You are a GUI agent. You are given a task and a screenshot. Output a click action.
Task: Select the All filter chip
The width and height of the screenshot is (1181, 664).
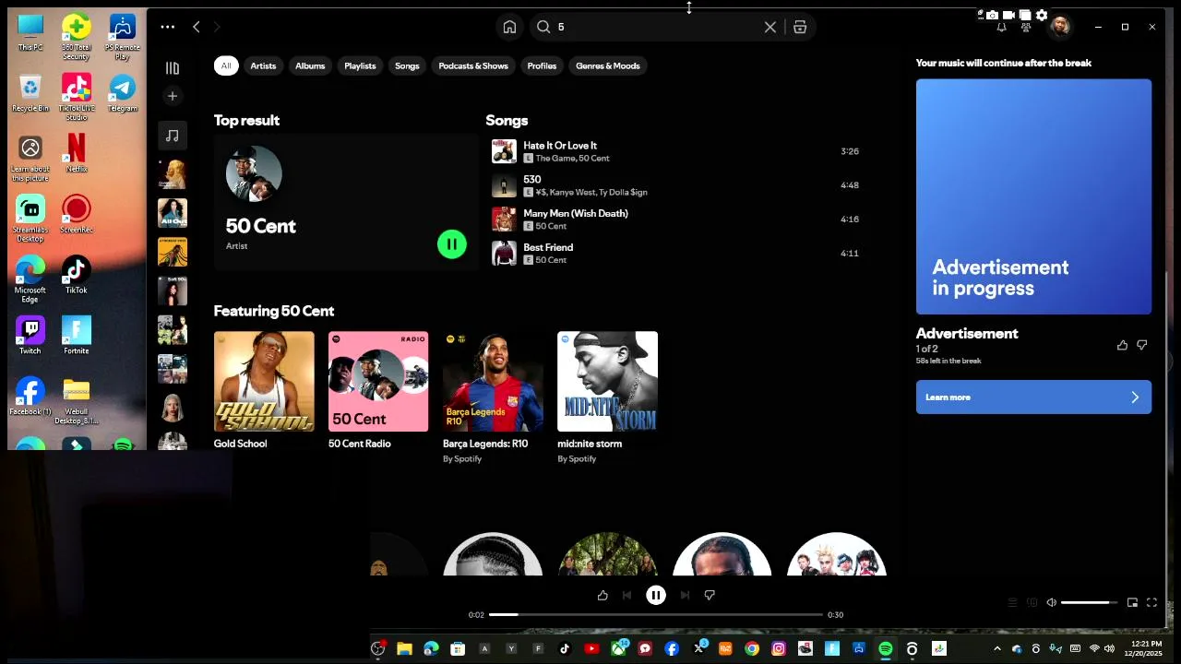225,65
